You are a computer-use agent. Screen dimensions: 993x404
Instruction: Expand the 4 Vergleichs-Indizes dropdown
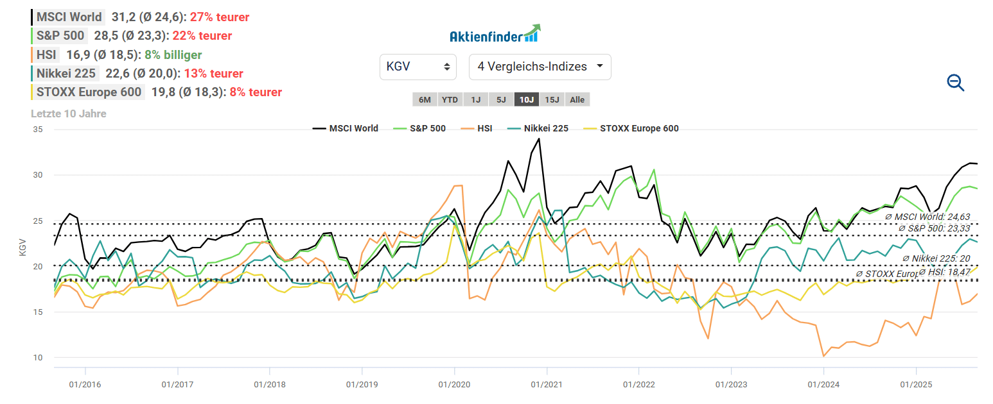(x=540, y=67)
